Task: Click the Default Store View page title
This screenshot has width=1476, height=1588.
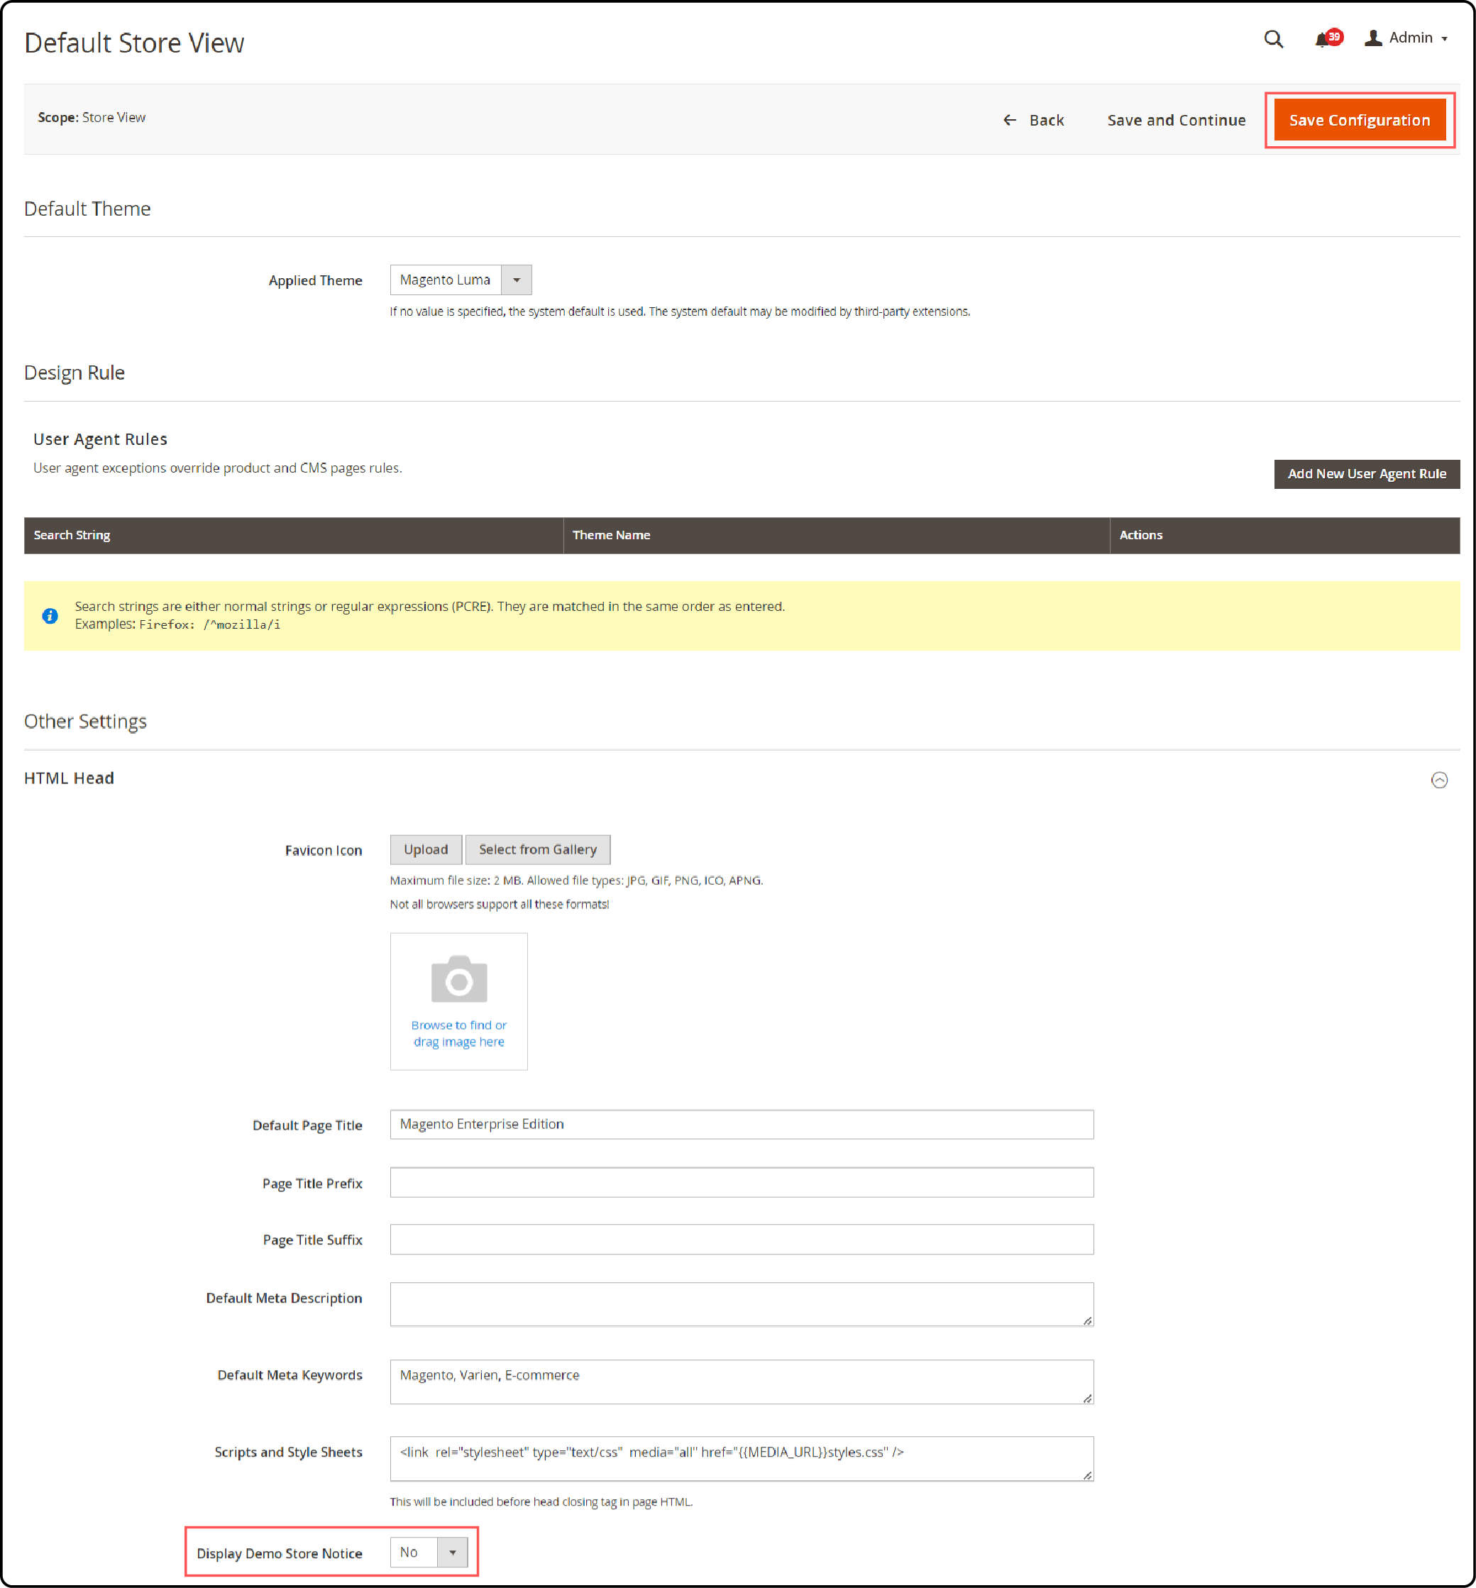Action: tap(134, 43)
